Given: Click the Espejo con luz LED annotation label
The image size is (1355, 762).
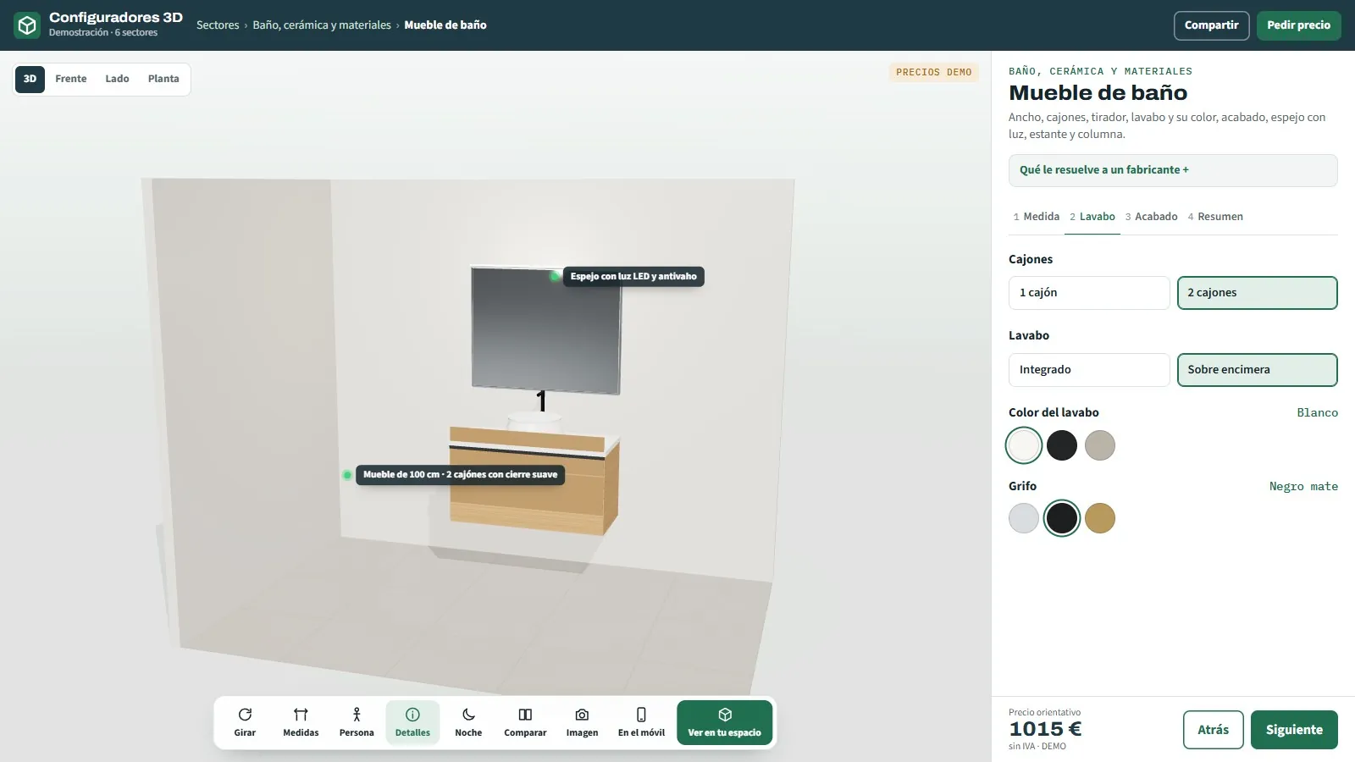Looking at the screenshot, I should (633, 276).
